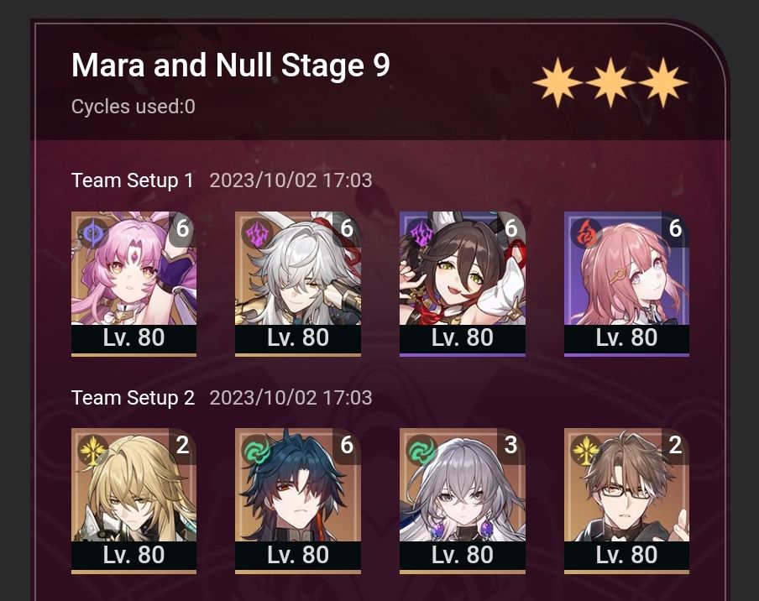Select the glasses-wearing character card
The image size is (759, 601).
[x=626, y=501]
